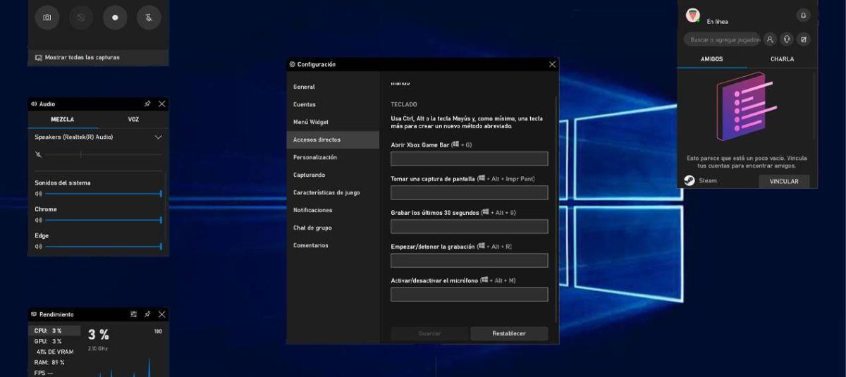The image size is (846, 377).
Task: Switch to the VOZ tab
Action: pyautogui.click(x=133, y=119)
